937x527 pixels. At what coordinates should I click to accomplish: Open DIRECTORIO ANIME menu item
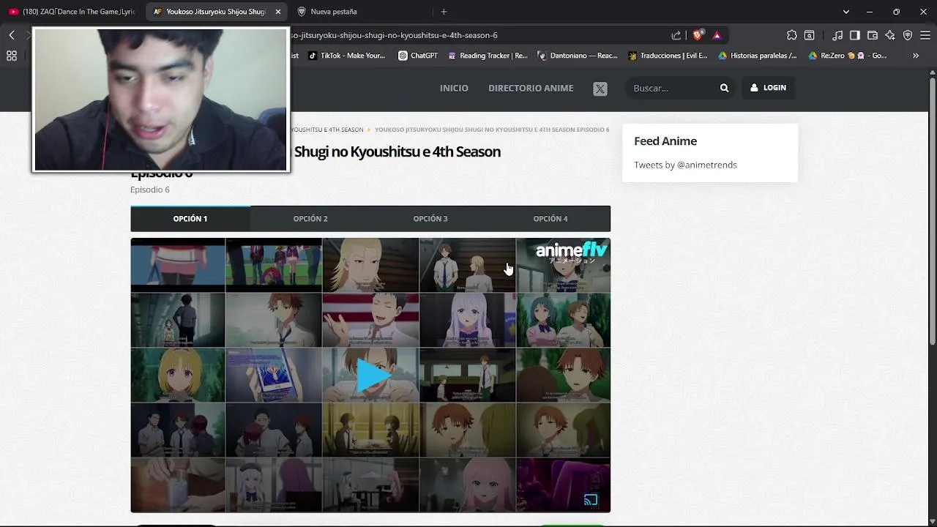[531, 88]
